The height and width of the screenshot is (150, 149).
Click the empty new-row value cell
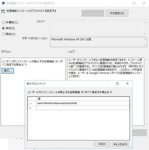click(83, 108)
